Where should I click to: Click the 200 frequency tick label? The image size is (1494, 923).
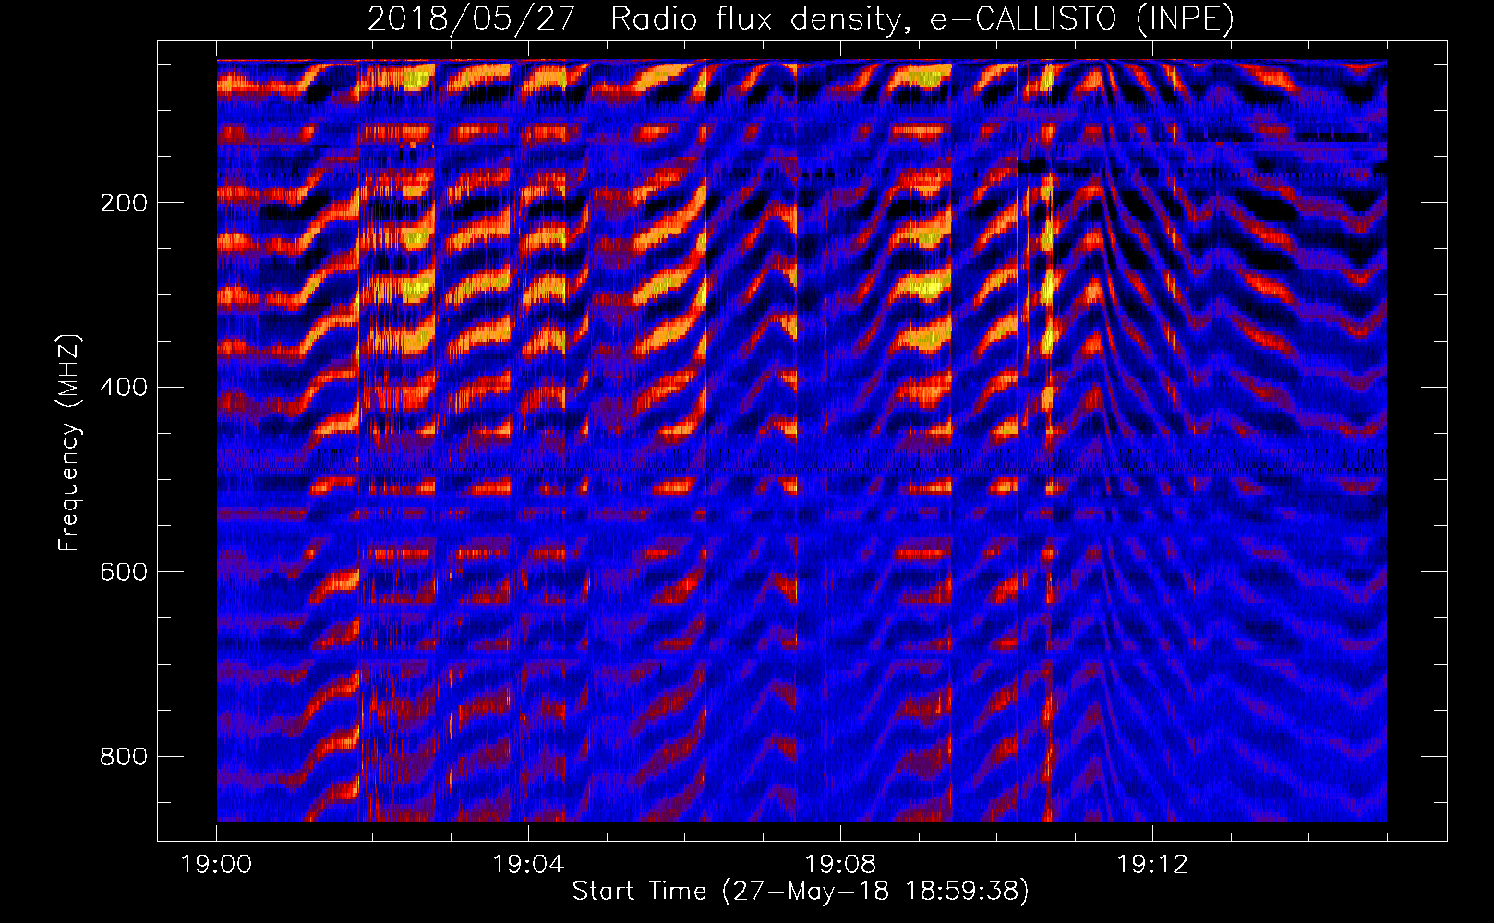click(x=124, y=203)
